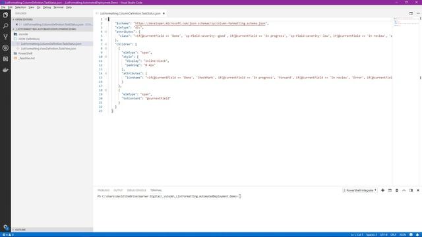
Task: Open notifications bell in status bar
Action: click(417, 234)
